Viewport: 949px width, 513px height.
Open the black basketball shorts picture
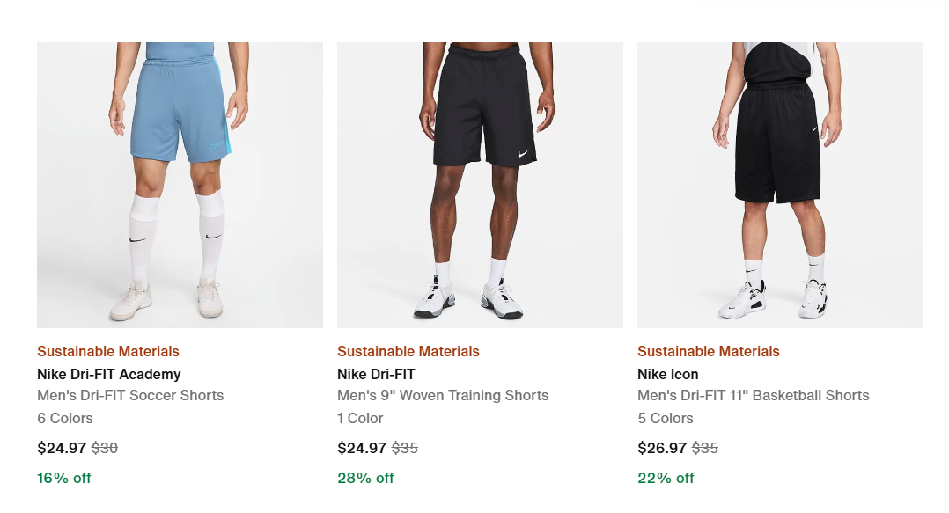coord(780,185)
